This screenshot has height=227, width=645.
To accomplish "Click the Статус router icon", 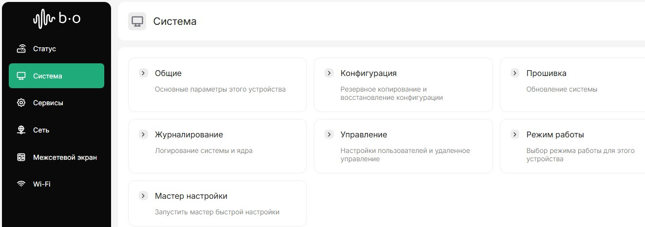I will click(21, 49).
